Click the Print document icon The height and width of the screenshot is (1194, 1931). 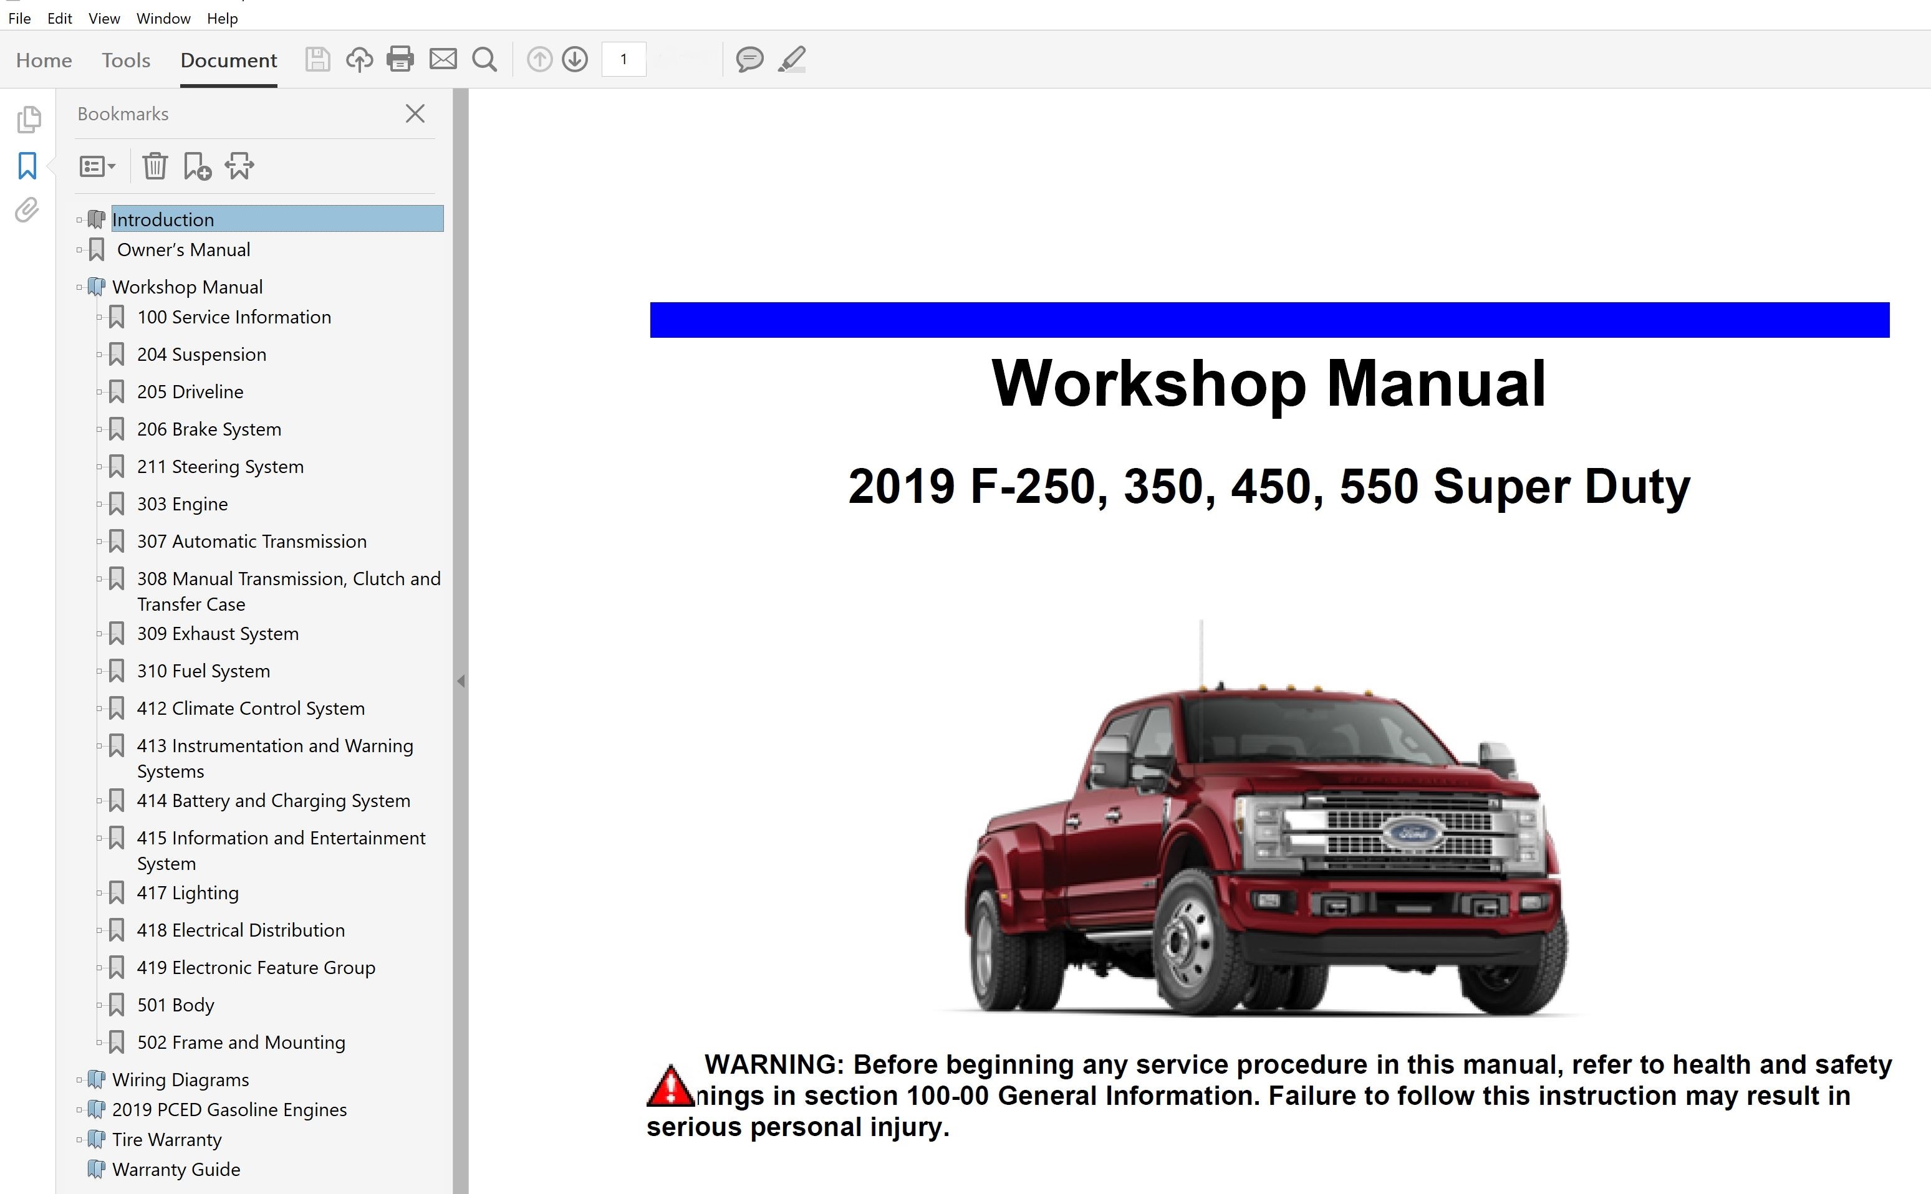400,59
